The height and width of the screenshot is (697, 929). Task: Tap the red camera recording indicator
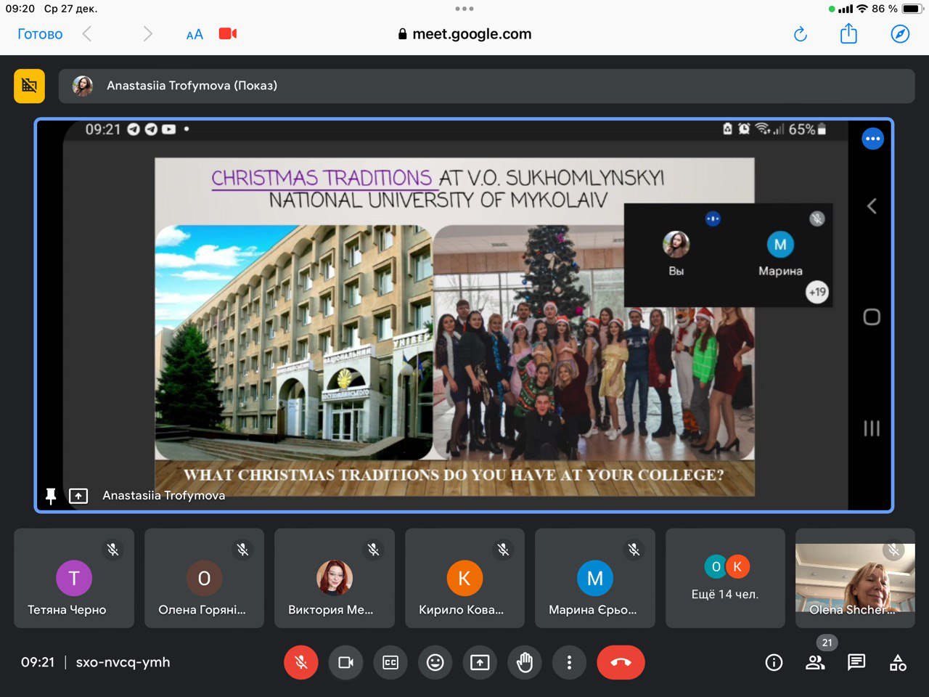(228, 34)
